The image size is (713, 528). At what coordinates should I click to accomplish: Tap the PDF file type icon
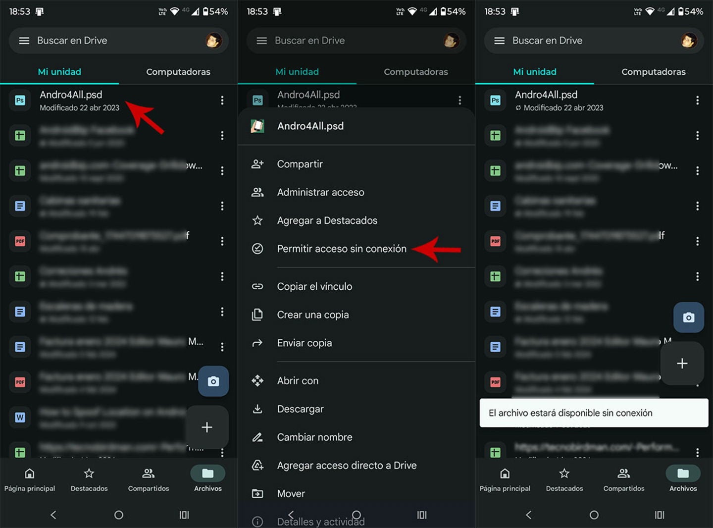point(20,241)
